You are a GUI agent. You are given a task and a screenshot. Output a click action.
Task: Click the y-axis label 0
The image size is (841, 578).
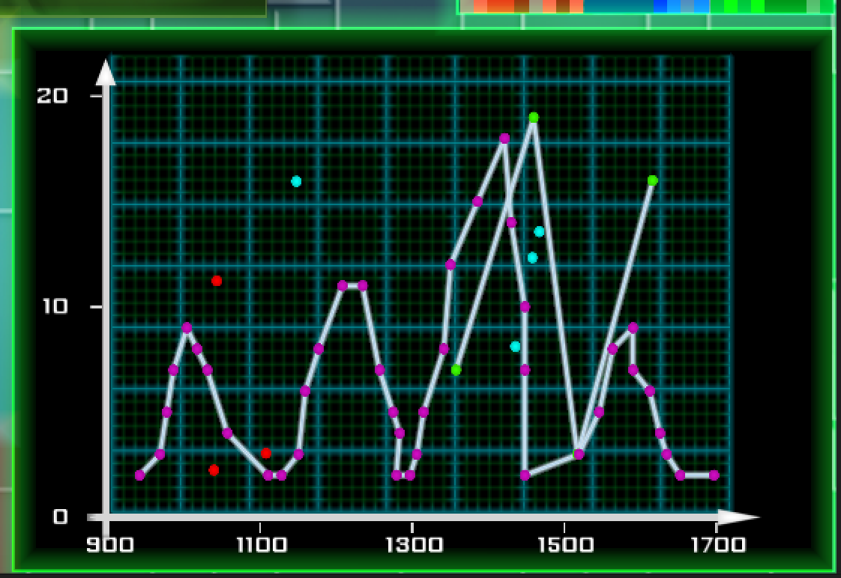coord(61,517)
